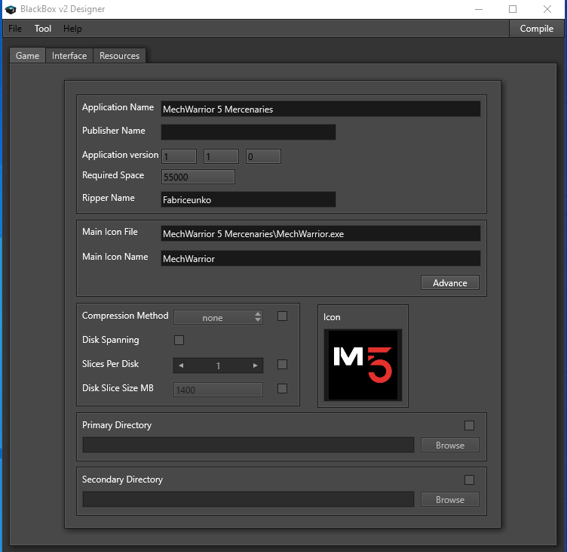Enable the Secondary Directory checkbox

(470, 480)
